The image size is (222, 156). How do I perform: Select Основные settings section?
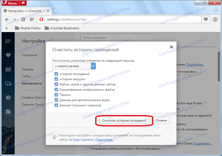click(29, 55)
